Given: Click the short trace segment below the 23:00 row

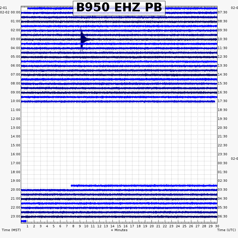Looking at the screenshot, I should click(x=24, y=221).
